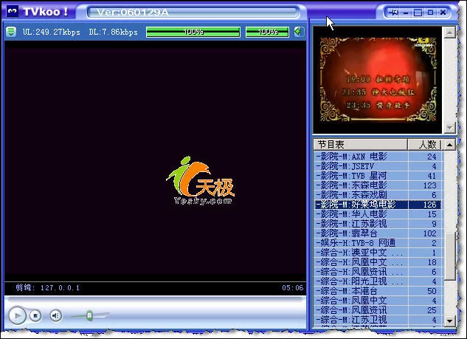
Task: Sort by the 人数 column header
Action: point(425,145)
